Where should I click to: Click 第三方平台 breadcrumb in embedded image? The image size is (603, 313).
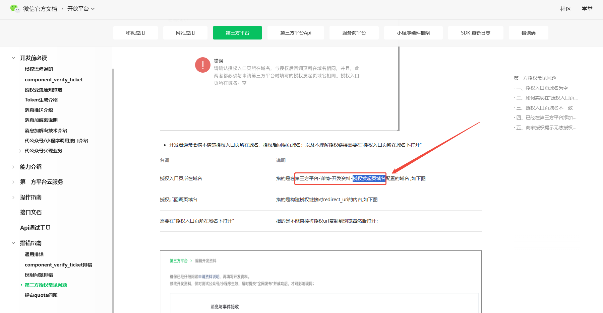[179, 261]
